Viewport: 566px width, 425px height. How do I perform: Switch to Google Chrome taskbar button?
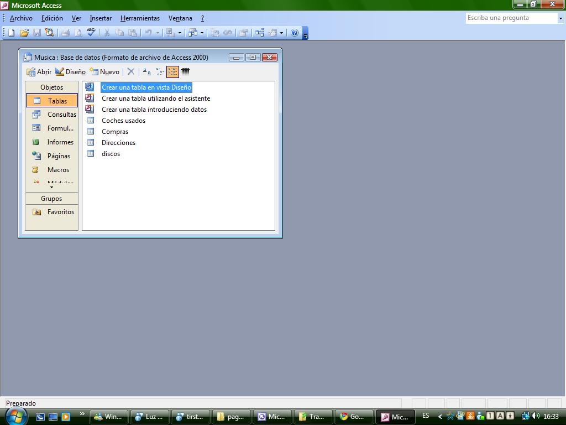354,417
